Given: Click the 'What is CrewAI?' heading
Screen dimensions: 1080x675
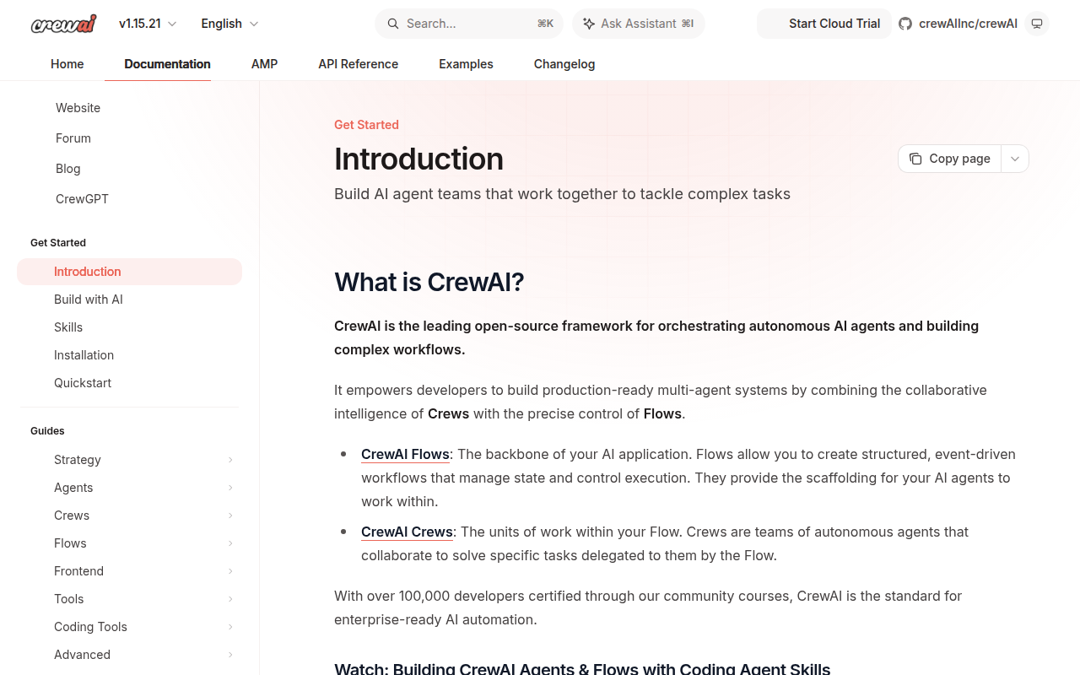Looking at the screenshot, I should click(429, 282).
